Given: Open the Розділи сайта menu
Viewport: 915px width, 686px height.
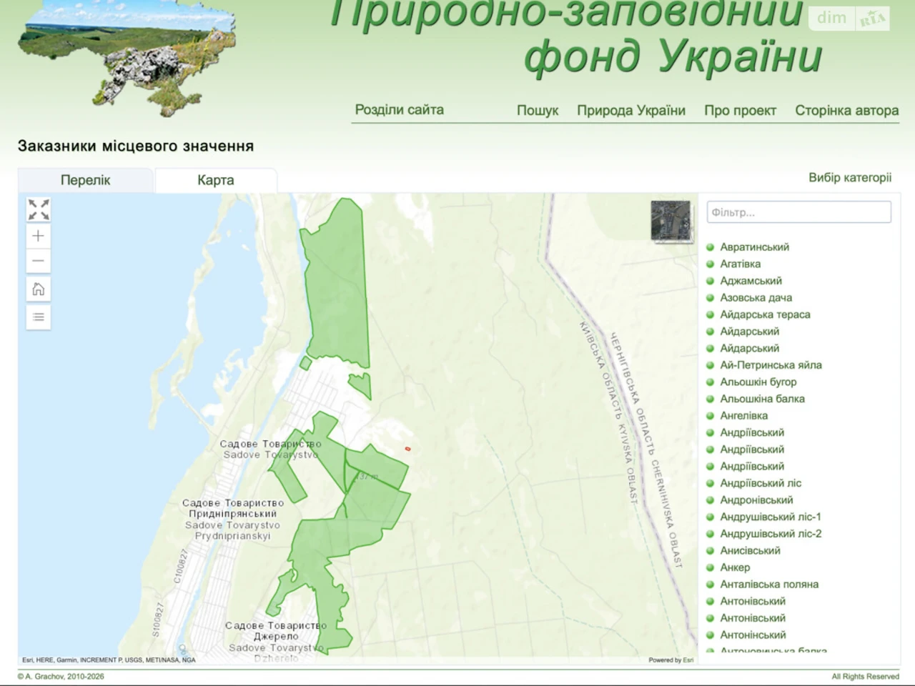Looking at the screenshot, I should [399, 110].
